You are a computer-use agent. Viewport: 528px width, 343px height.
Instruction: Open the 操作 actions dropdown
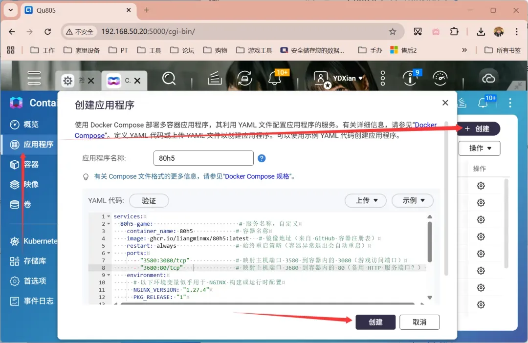tap(479, 148)
